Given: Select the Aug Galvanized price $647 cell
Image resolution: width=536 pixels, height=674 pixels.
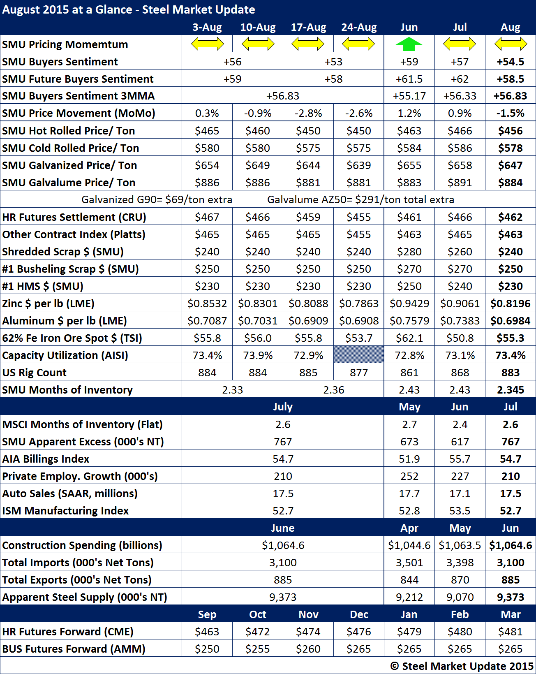Looking at the screenshot, I should (x=511, y=165).
